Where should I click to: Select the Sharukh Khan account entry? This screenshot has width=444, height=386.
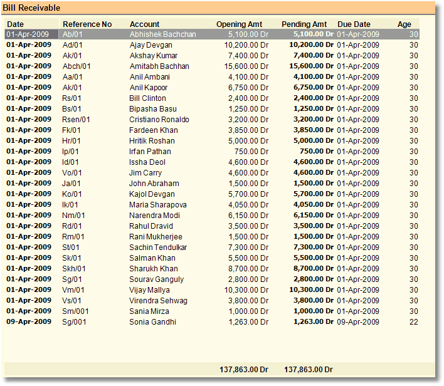click(x=154, y=269)
